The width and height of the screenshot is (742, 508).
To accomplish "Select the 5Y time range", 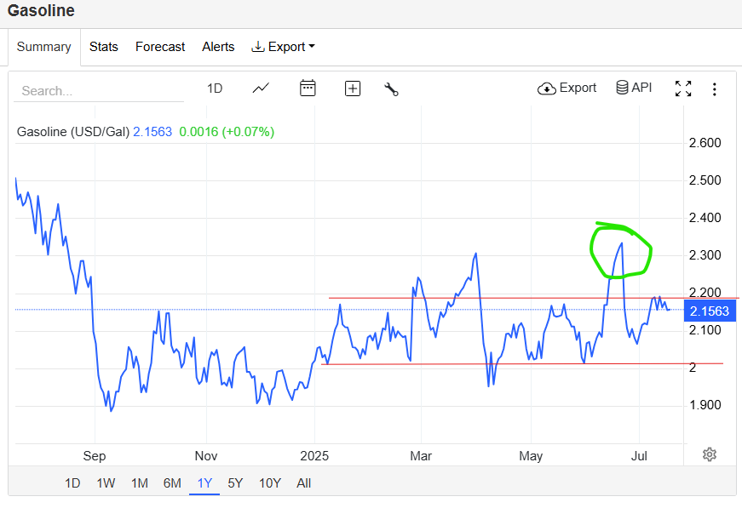I will point(235,483).
